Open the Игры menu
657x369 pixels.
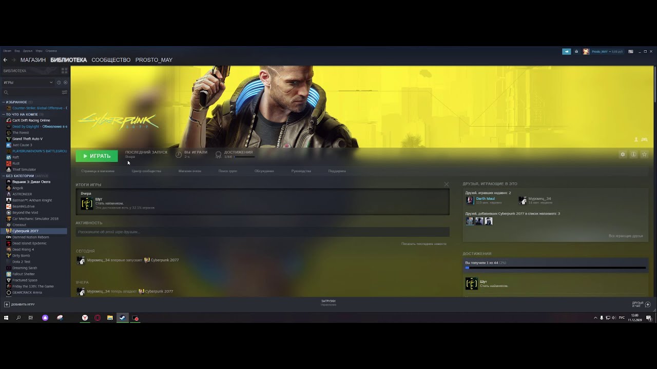(39, 51)
